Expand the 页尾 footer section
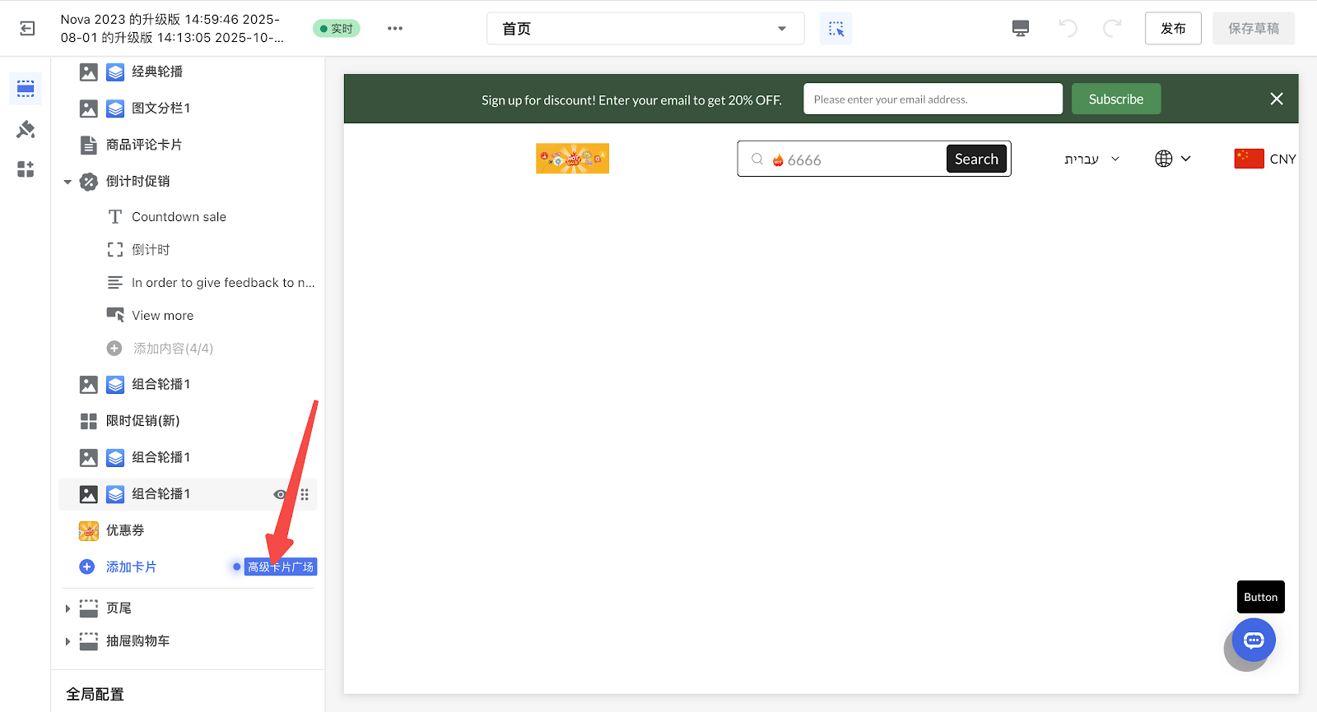This screenshot has width=1317, height=712. (x=67, y=608)
